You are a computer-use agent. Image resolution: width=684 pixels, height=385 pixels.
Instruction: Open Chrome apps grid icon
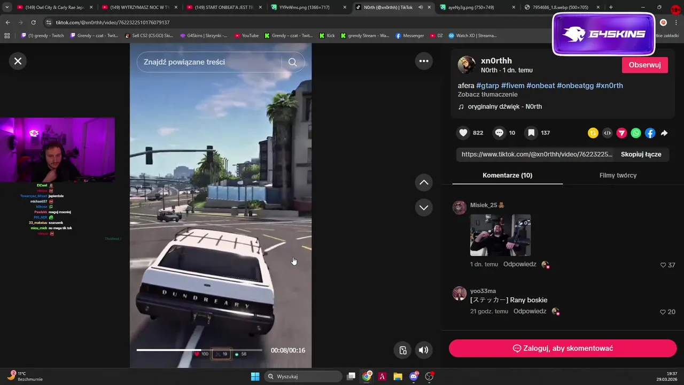click(7, 36)
